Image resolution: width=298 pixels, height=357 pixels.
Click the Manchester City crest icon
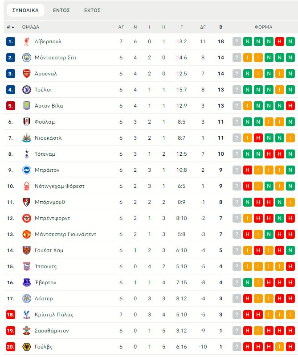(x=27, y=58)
